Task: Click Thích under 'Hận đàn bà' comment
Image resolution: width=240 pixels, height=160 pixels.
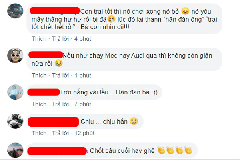Action: (x=39, y=104)
